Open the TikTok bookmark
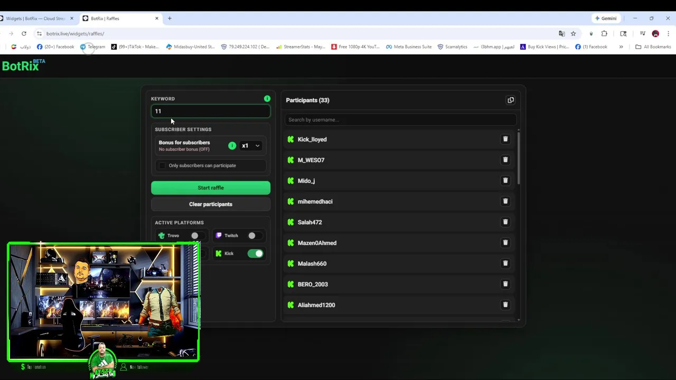Screen dimensions: 676x380 (x=135, y=47)
